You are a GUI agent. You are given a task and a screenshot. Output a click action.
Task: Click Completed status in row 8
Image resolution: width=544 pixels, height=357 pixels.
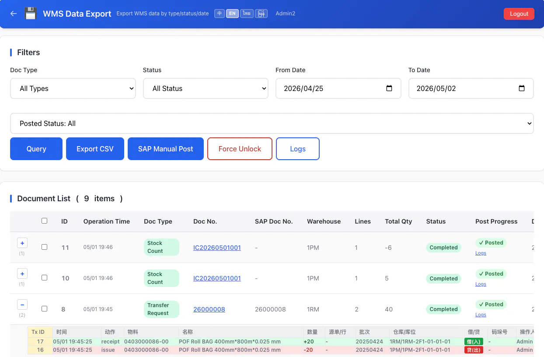tap(443, 309)
